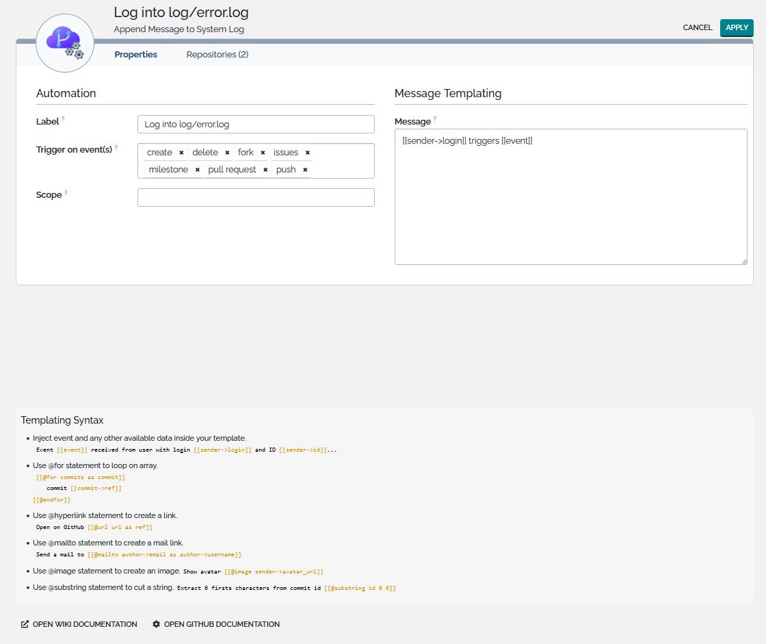
Task: Remove the 'milestone' event tag
Action: click(197, 170)
